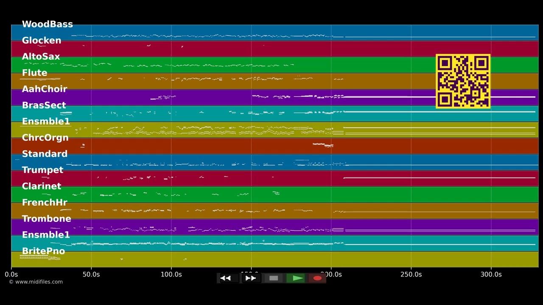This screenshot has height=305, width=543.
Task: Select the WoodBass track label
Action: (47, 24)
